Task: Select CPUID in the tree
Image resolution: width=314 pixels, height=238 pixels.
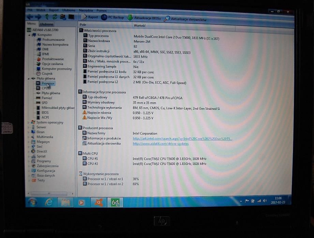Action: click(43, 88)
